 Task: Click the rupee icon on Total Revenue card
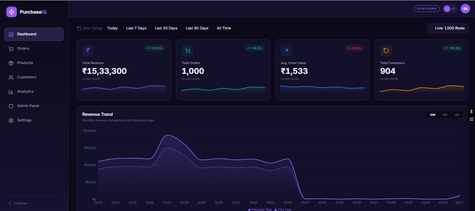coord(88,50)
